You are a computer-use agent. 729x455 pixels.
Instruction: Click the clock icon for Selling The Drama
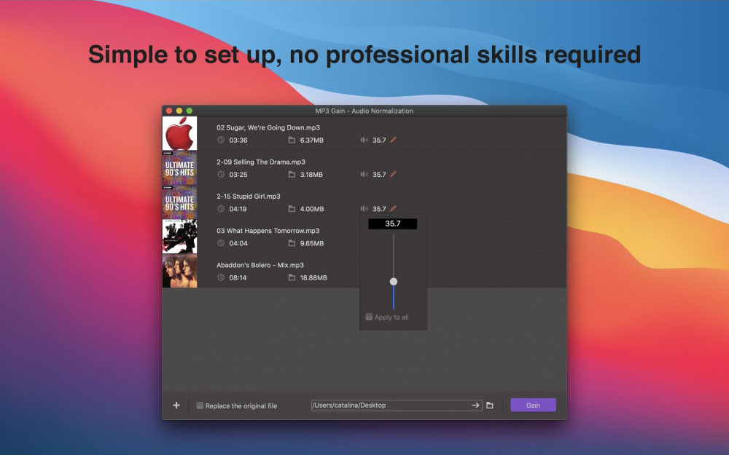[x=221, y=174]
